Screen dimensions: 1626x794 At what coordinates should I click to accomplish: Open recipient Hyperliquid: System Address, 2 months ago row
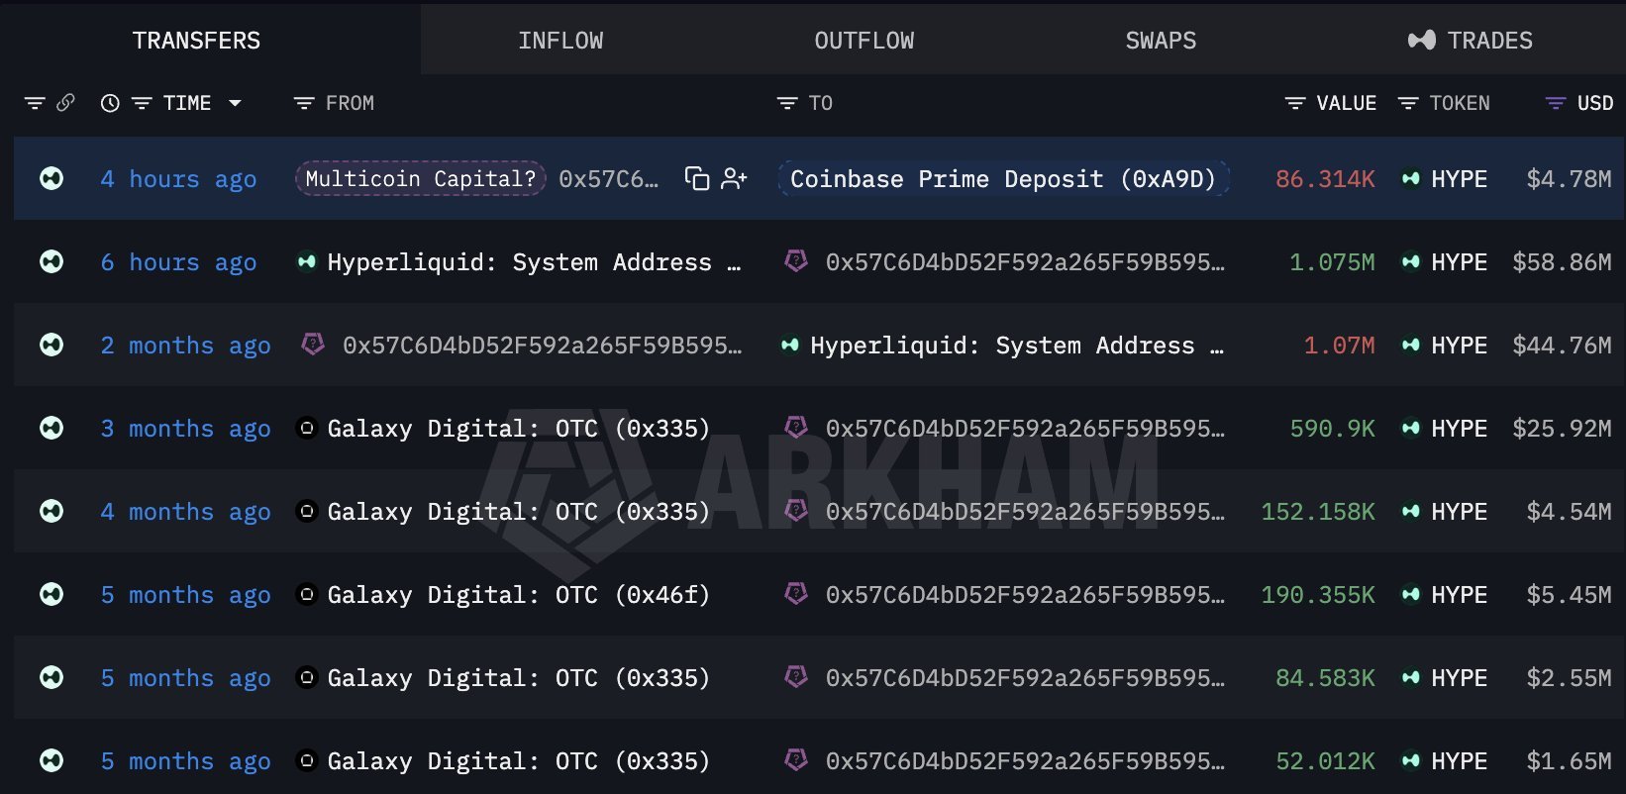(x=1017, y=346)
